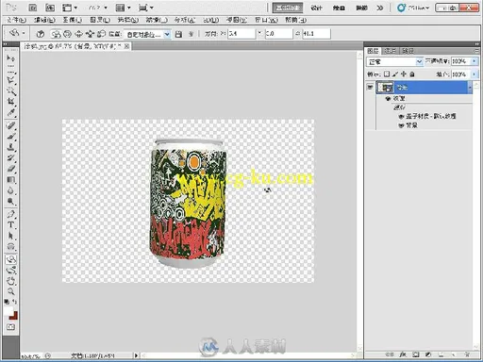
Task: Show more workspaces chevron
Action: click(x=380, y=8)
